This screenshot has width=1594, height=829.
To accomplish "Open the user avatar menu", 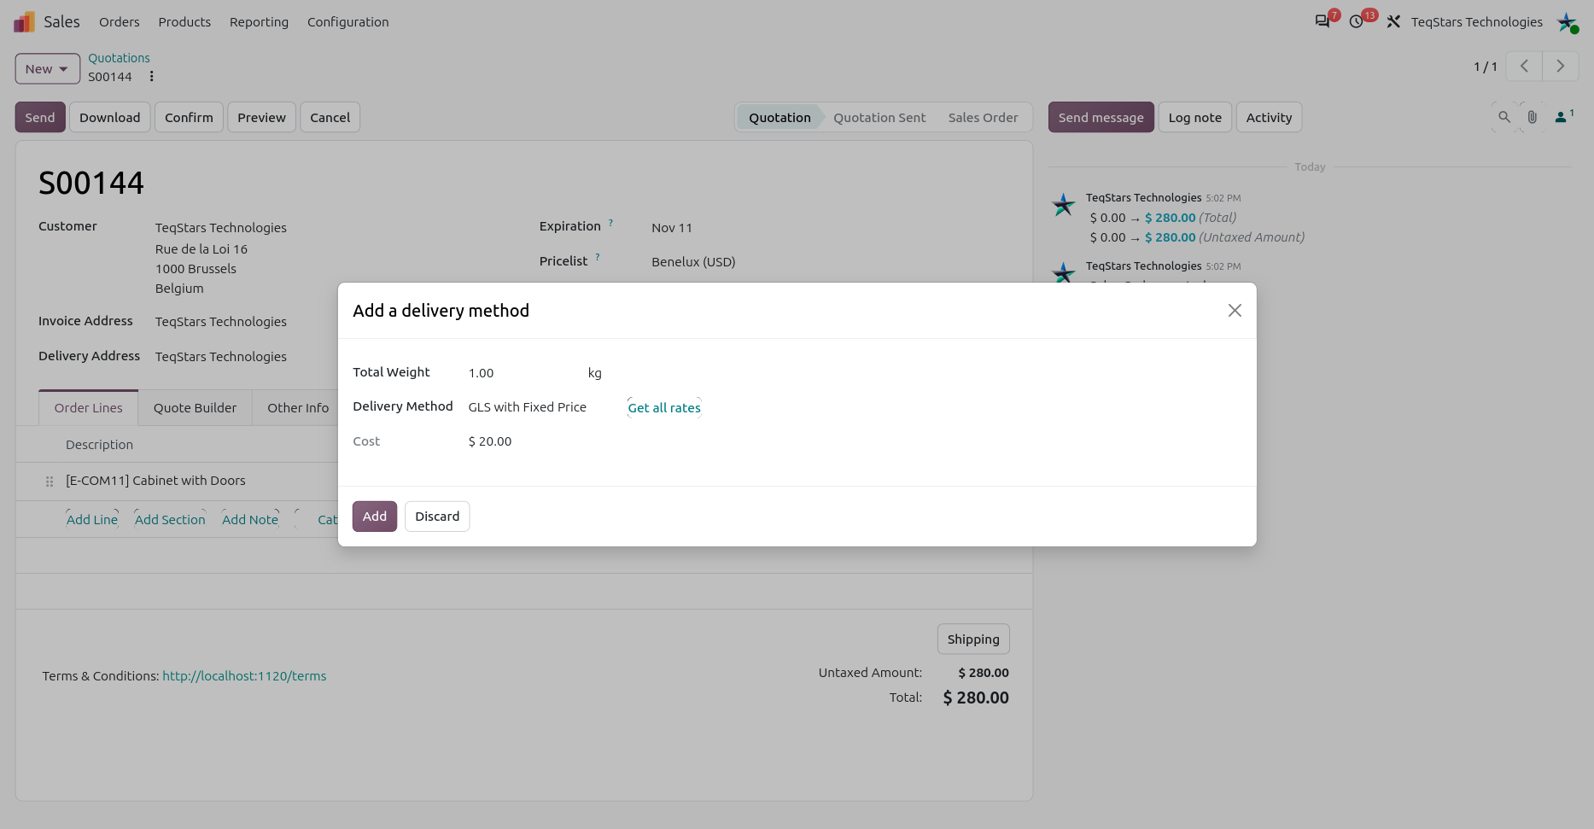I will [x=1568, y=22].
